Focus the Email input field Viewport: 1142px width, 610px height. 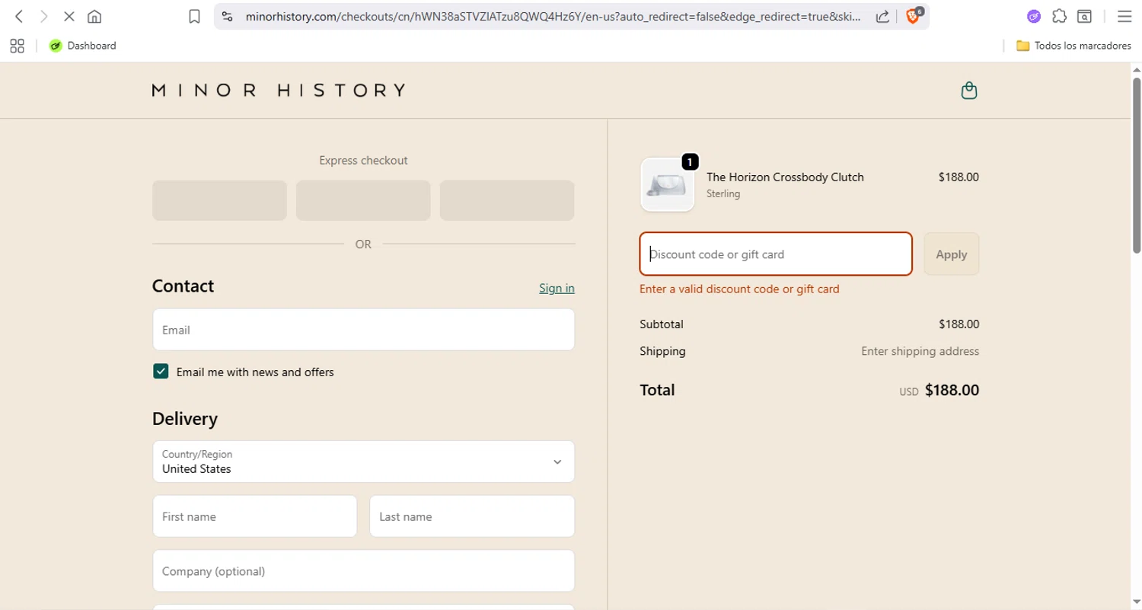363,330
